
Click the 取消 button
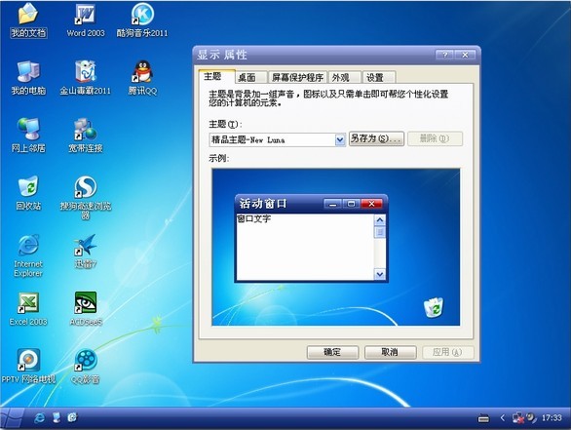[x=390, y=352]
